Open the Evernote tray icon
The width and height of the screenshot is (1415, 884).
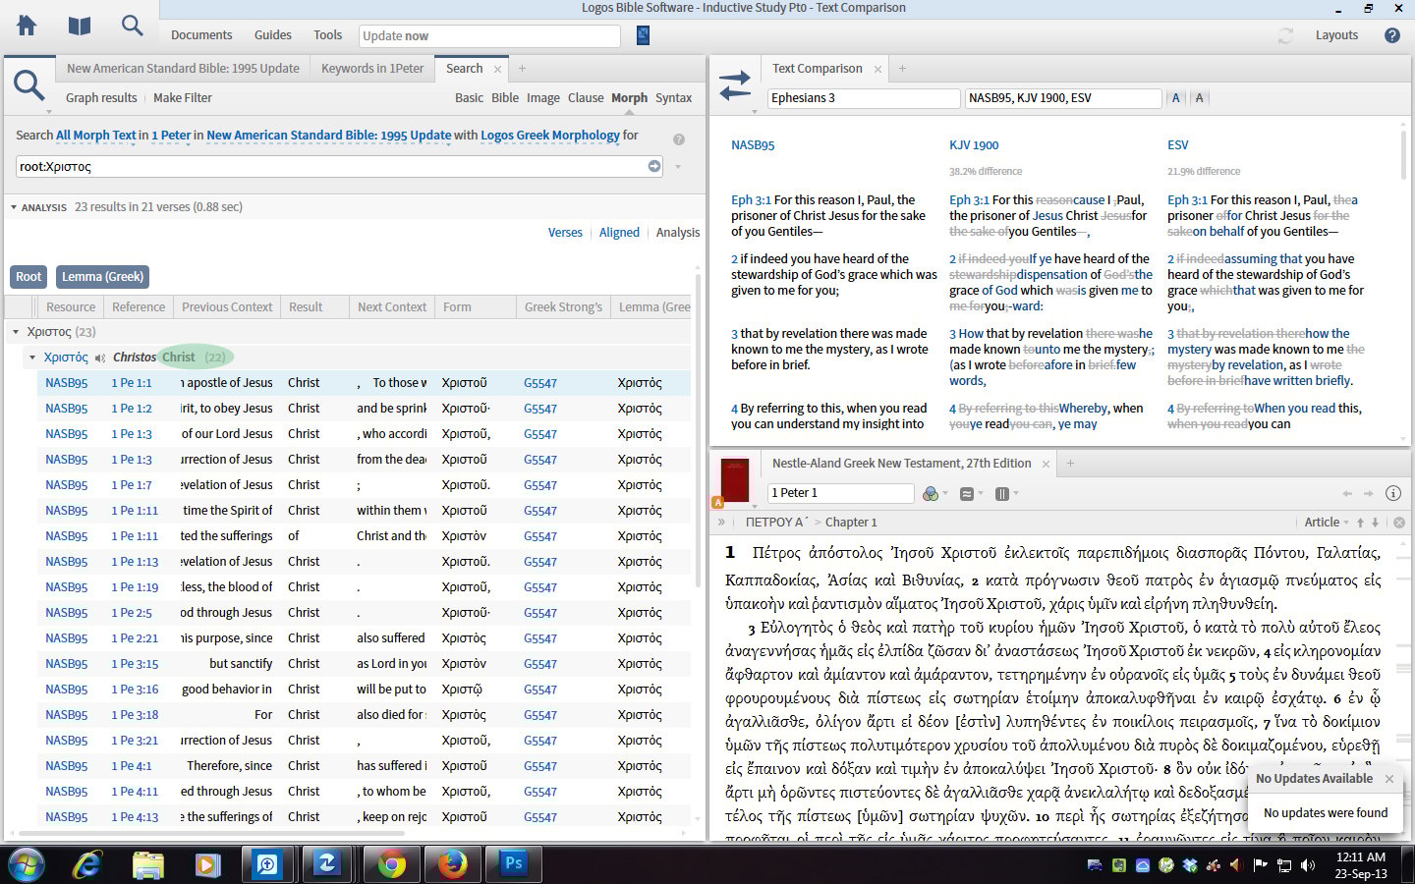(x=1119, y=865)
